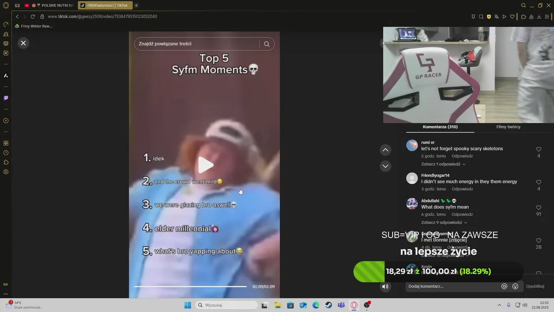
Task: Select the Wiadomości TikTok browser tab
Action: [x=105, y=5]
